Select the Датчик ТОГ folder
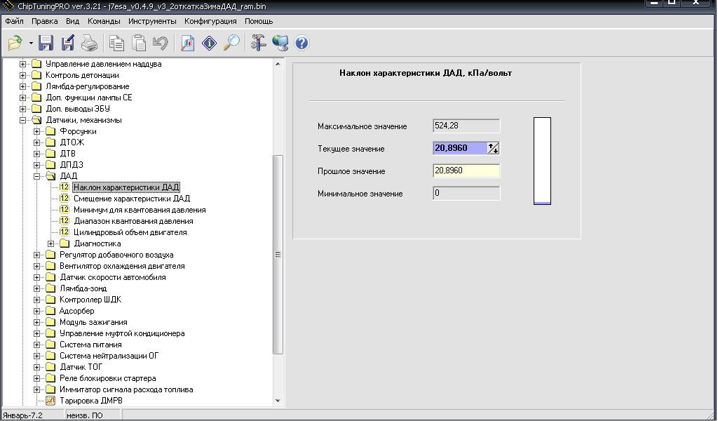The width and height of the screenshot is (718, 421). point(81,367)
